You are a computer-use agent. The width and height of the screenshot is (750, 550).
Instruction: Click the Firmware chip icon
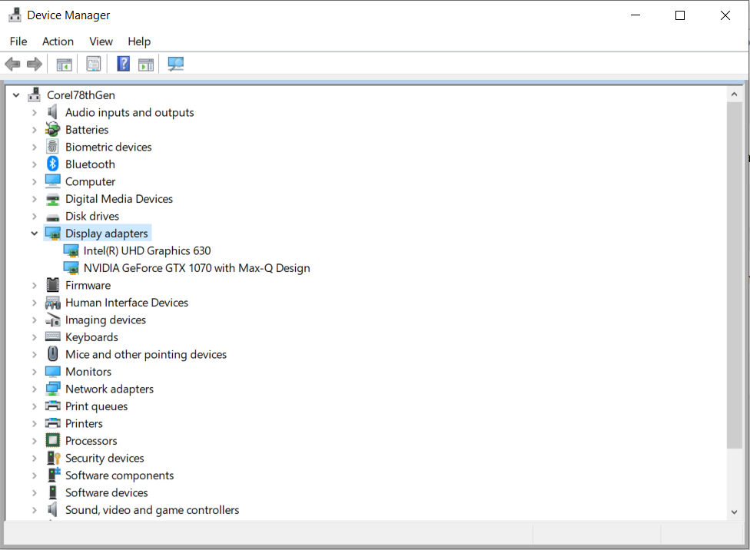pos(52,285)
